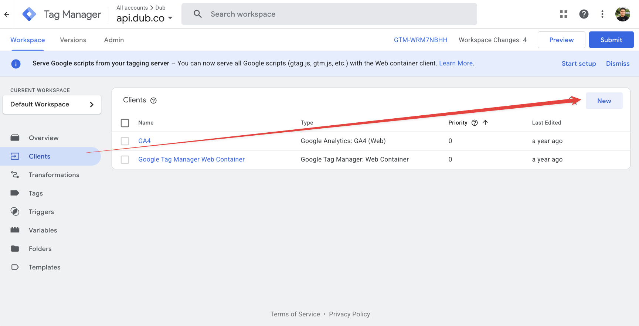This screenshot has width=639, height=326.
Task: Sort by Priority ascending arrow
Action: [485, 122]
